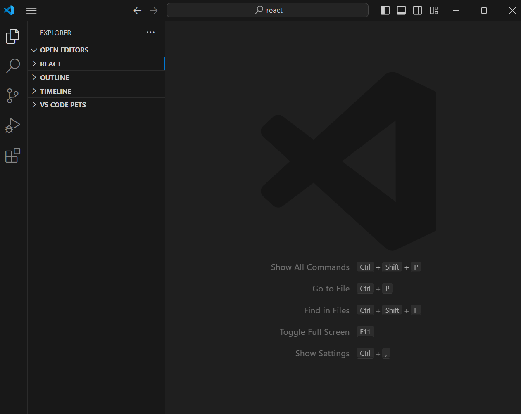
Task: Close the VS Code window
Action: point(512,10)
